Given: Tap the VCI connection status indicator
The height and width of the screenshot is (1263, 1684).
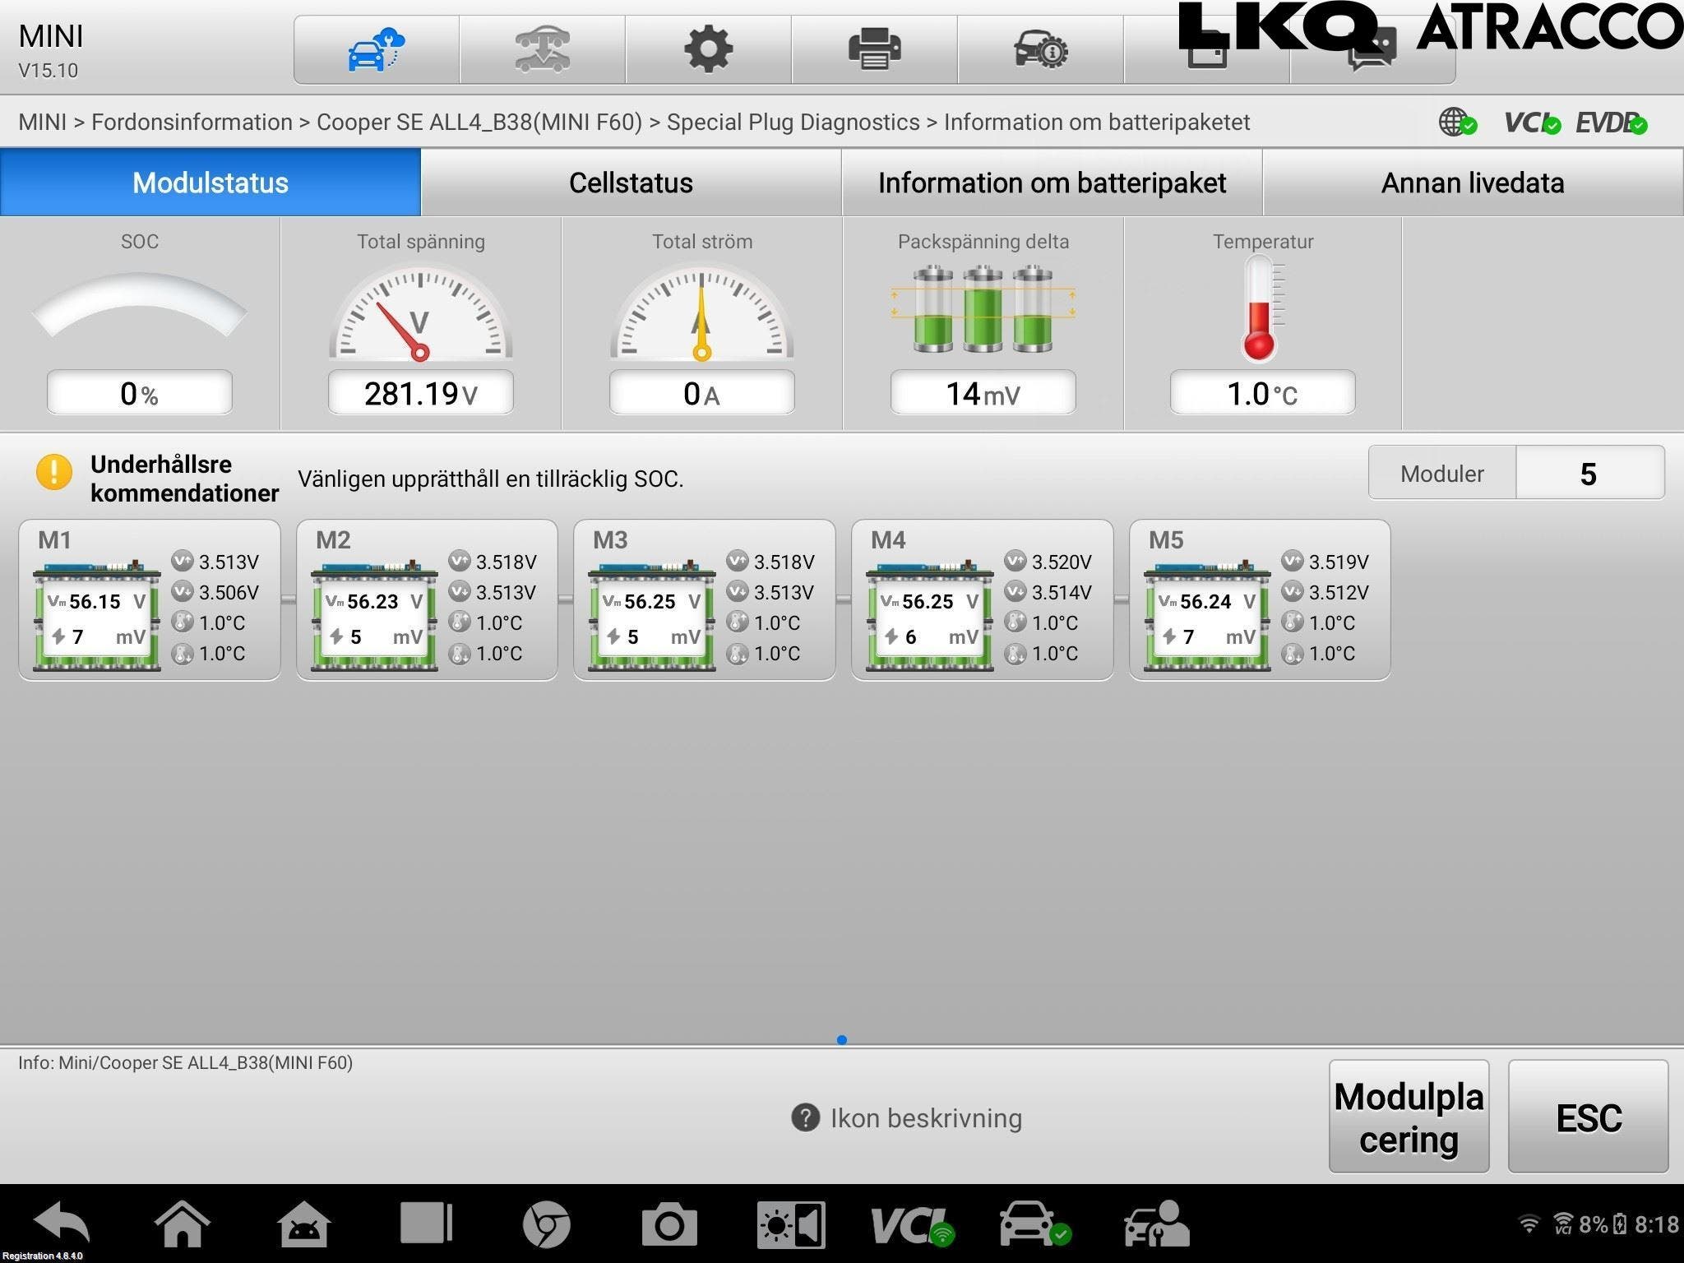Looking at the screenshot, I should [x=1532, y=123].
